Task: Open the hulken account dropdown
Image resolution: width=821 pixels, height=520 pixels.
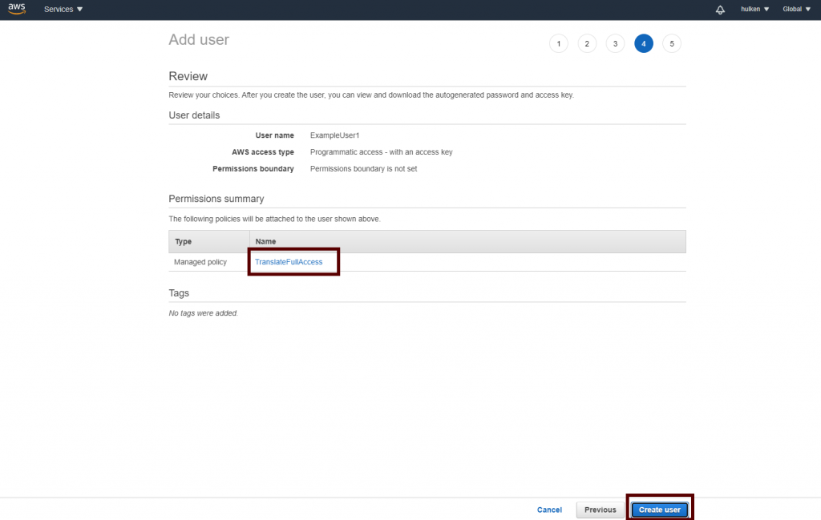Action: click(x=754, y=10)
